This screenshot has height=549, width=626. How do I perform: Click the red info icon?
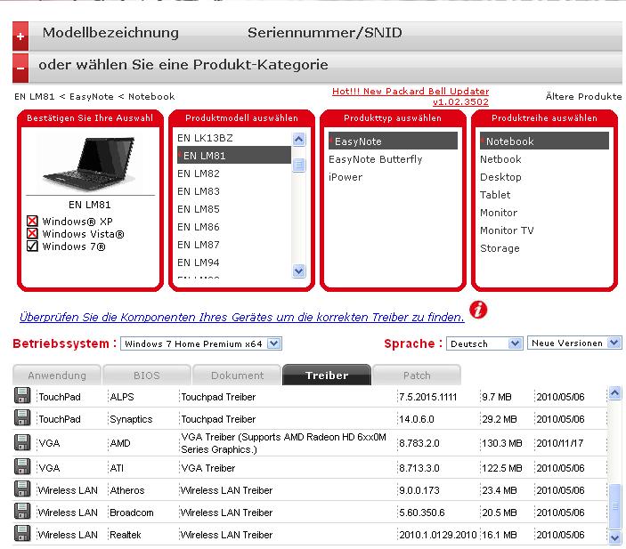[x=478, y=310]
